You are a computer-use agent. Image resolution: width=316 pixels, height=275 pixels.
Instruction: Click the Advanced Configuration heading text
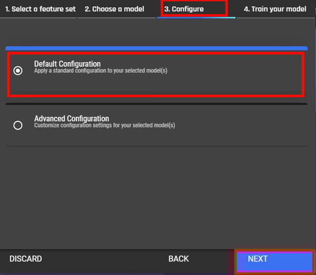(72, 119)
